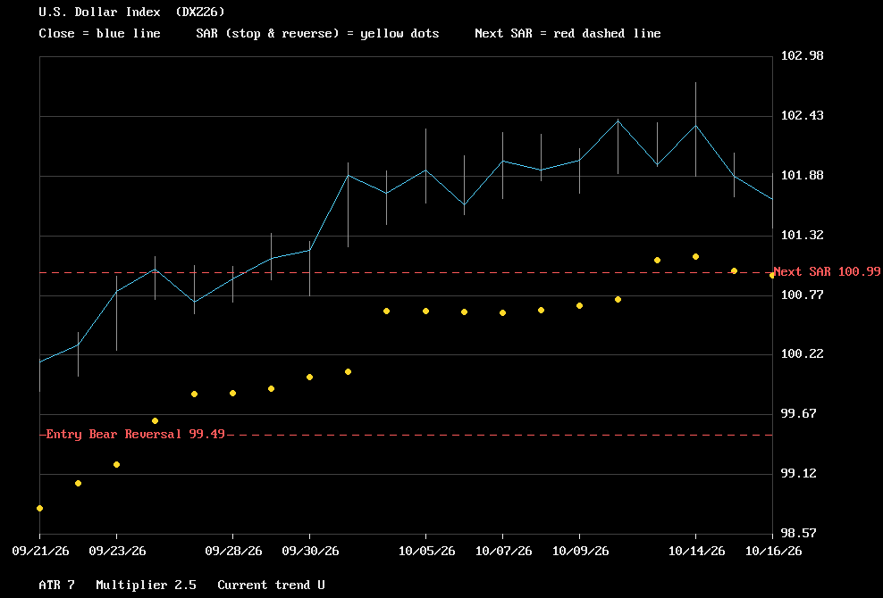Select the 10/05/26 date label

point(426,552)
